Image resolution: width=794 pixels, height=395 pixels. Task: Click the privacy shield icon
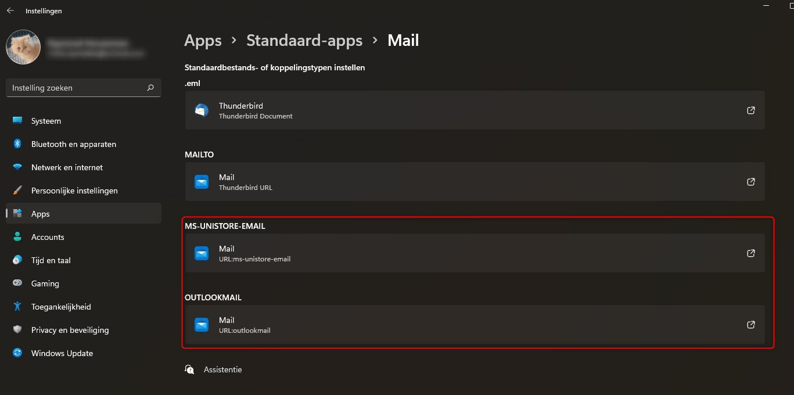[17, 330]
